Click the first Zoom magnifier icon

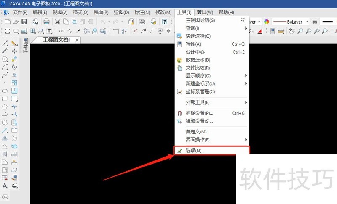(300, 31)
